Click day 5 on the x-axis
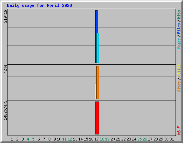This screenshot has height=143, width=183. pos(33,139)
